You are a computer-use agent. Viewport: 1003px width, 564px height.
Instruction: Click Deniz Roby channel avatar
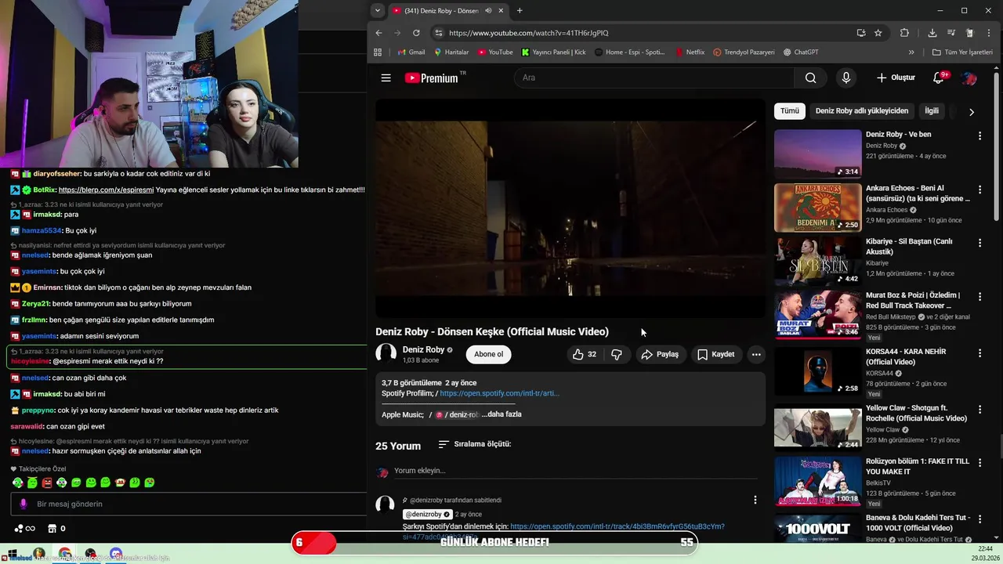(386, 353)
